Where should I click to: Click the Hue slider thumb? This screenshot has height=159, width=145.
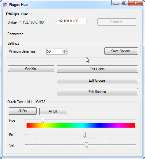pos(42,120)
